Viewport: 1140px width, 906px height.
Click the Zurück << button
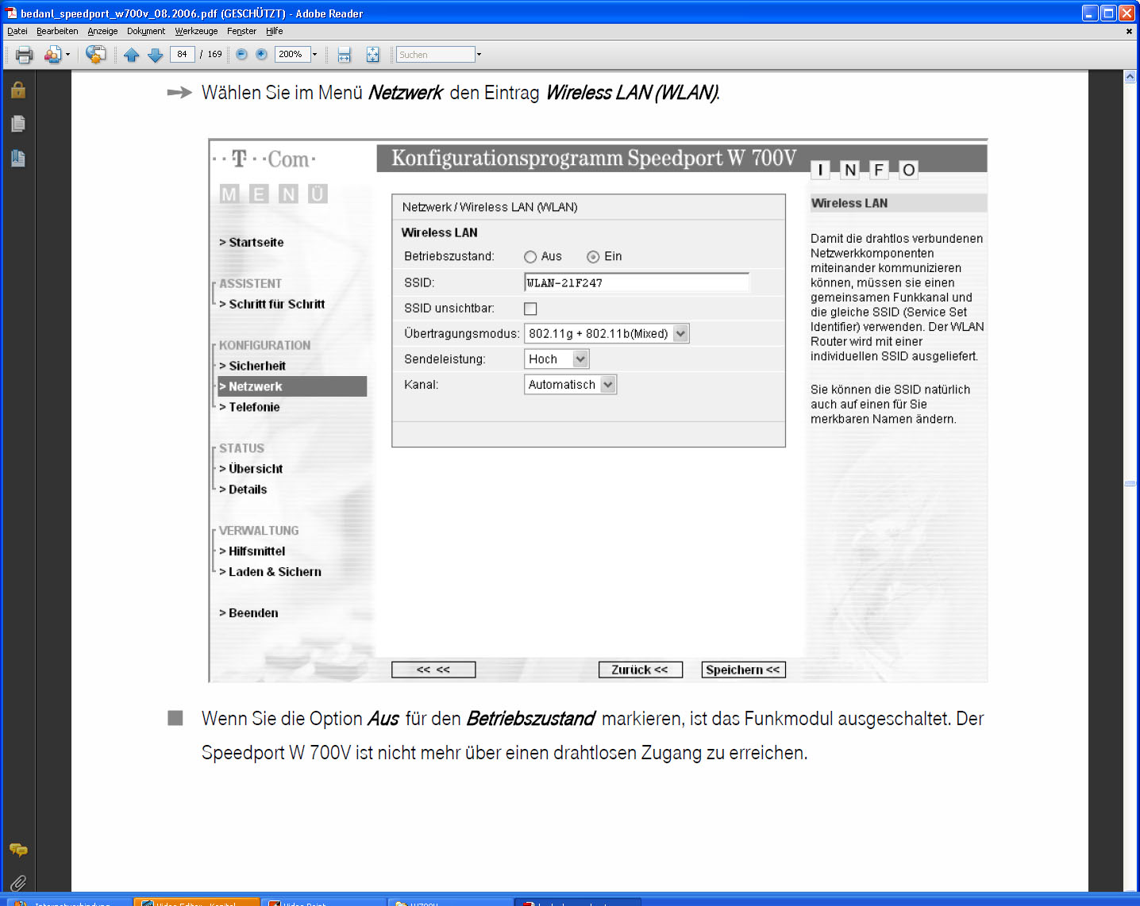[640, 670]
